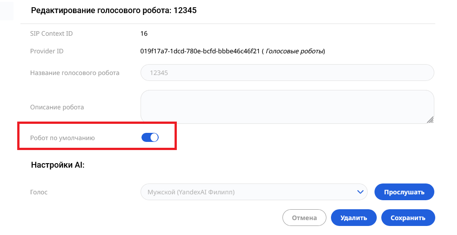
Task: Click the SIP Context ID value 16
Action: 144,34
